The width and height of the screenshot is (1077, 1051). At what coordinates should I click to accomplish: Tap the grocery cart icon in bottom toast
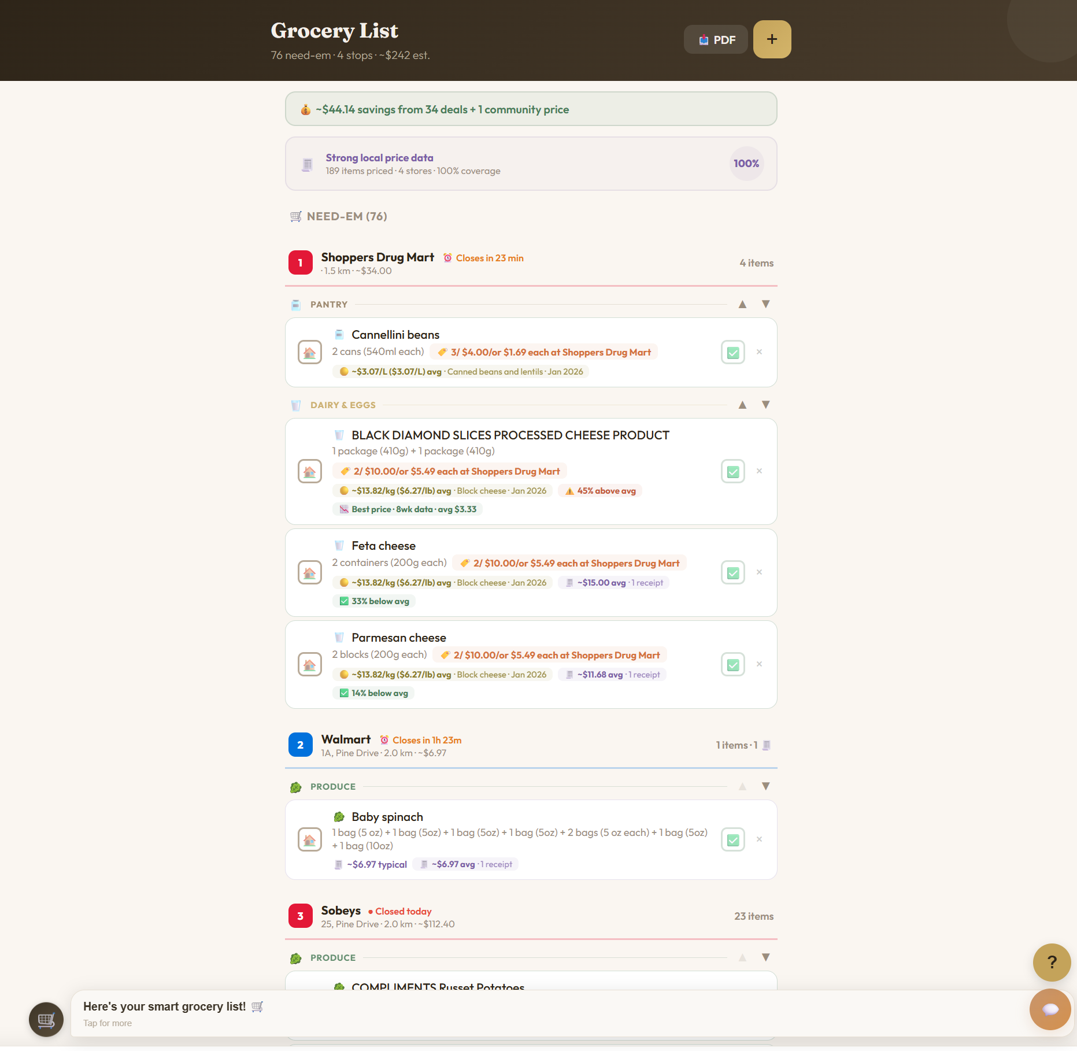tap(46, 1019)
